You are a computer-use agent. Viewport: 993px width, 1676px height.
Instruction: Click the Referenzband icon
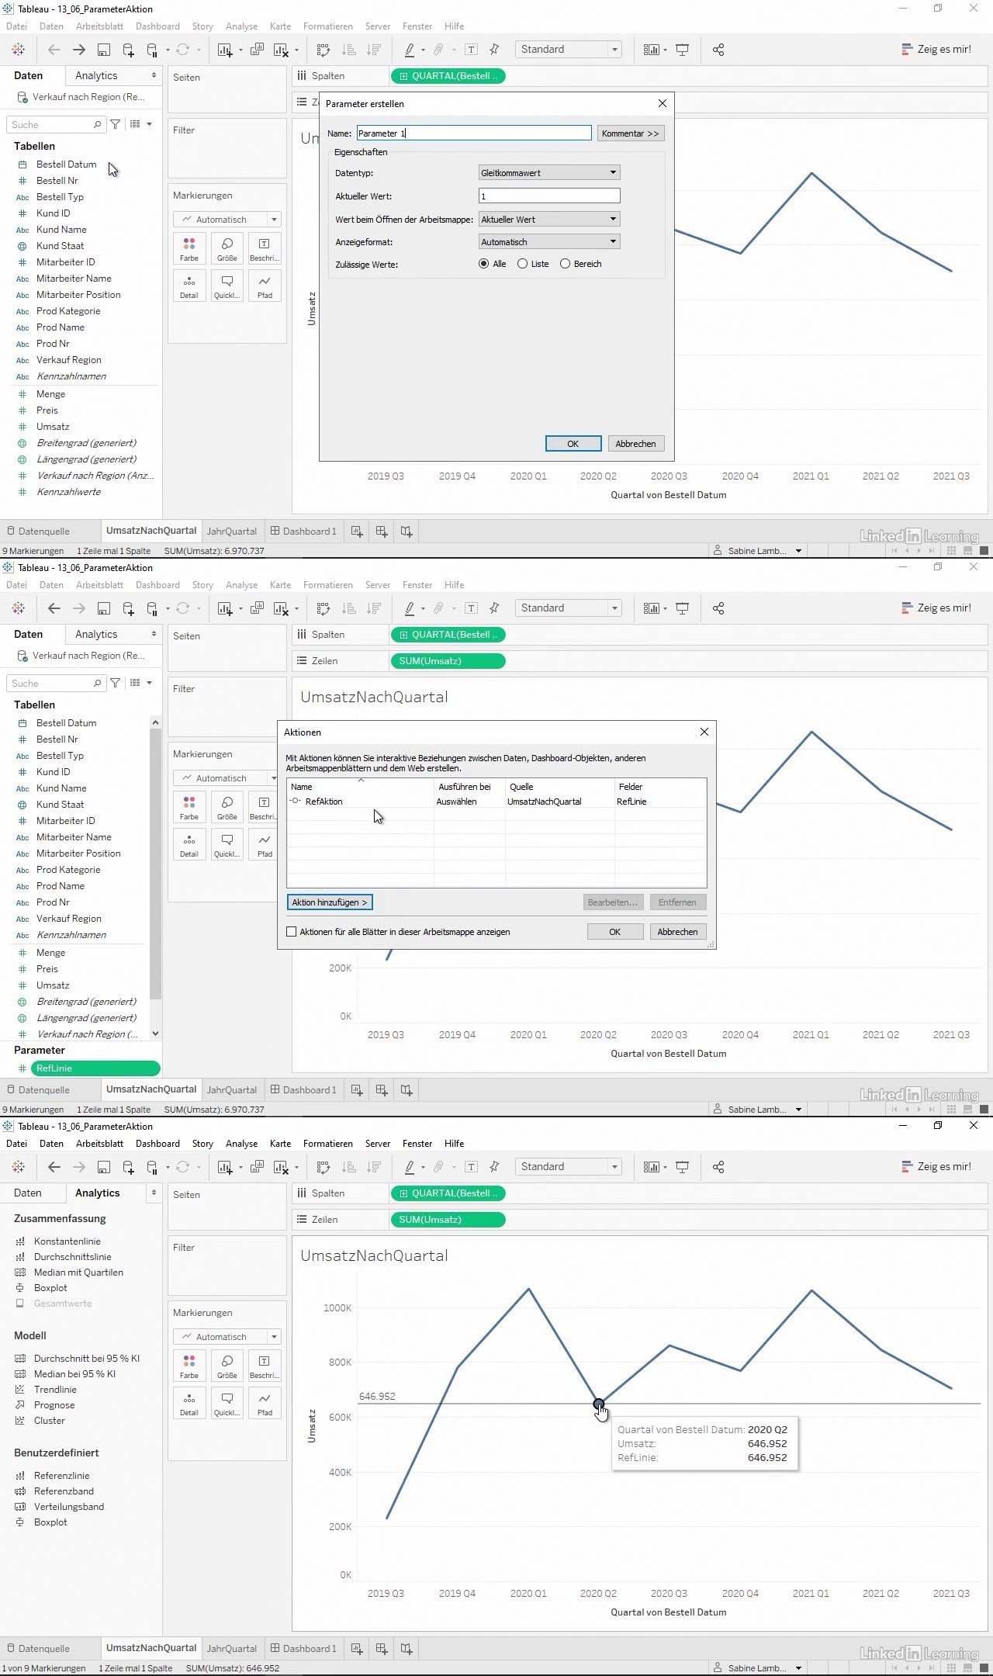[20, 1491]
